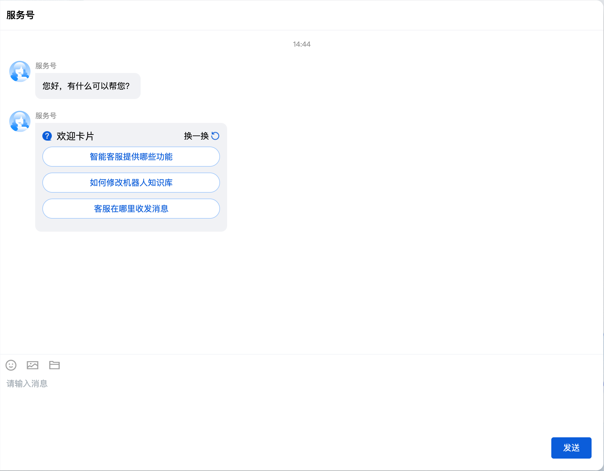
Task: Select 智能客服提供哪些功能 from the welcome card
Action: tap(131, 157)
